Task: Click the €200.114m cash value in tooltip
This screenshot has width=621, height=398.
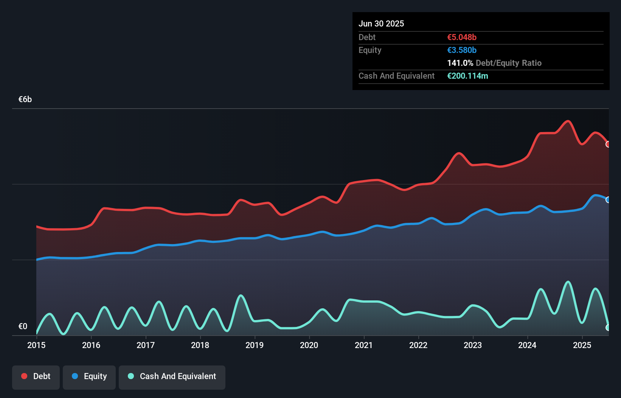Action: point(467,76)
